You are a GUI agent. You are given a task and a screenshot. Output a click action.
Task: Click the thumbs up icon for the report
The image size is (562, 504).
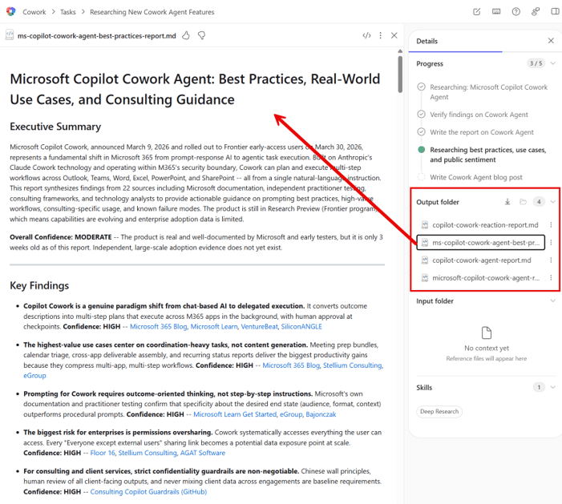tap(186, 35)
